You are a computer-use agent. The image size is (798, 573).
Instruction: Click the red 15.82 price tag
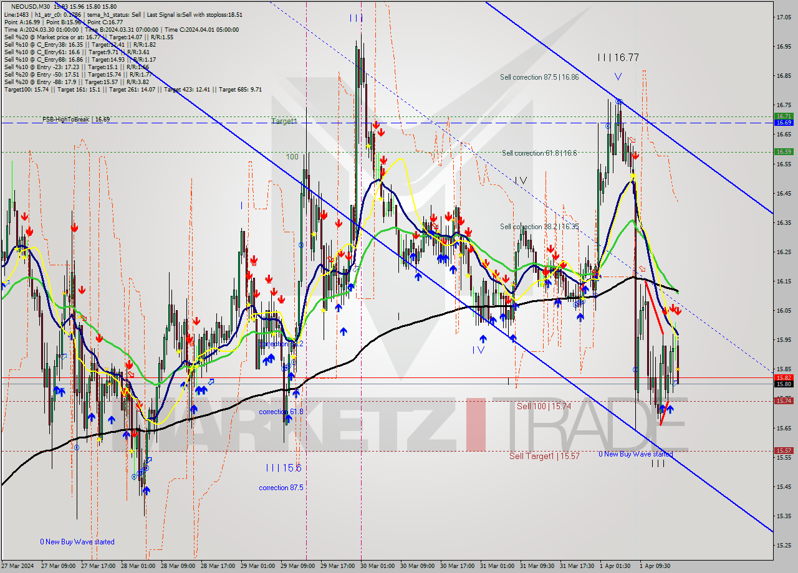783,377
